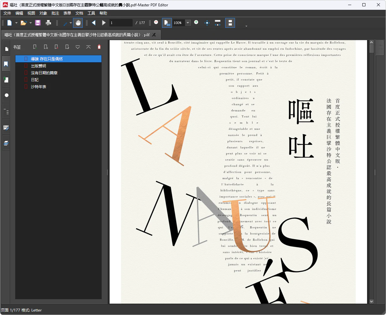Screen dimensions: 386x315
Task: Expand the New document dropdown arrow
Action: click(x=16, y=23)
